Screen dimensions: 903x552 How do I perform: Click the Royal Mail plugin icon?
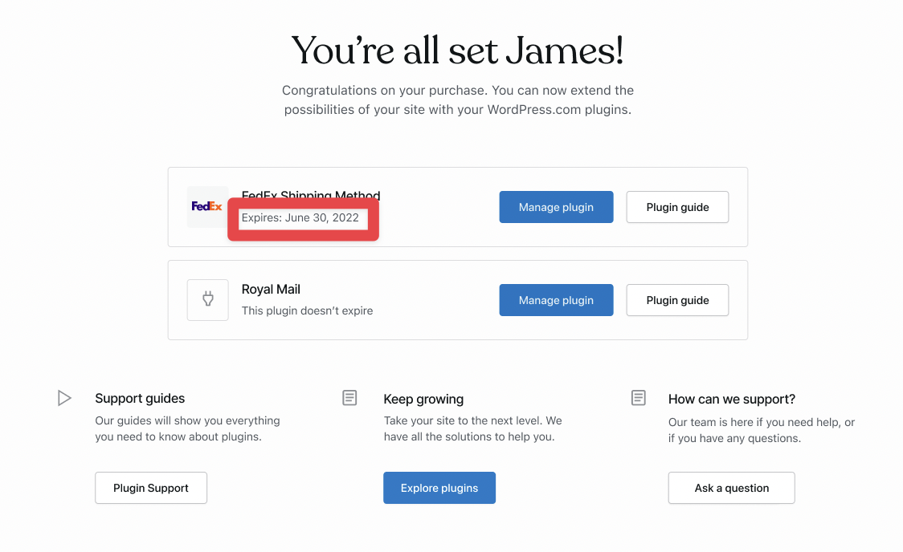coord(207,299)
